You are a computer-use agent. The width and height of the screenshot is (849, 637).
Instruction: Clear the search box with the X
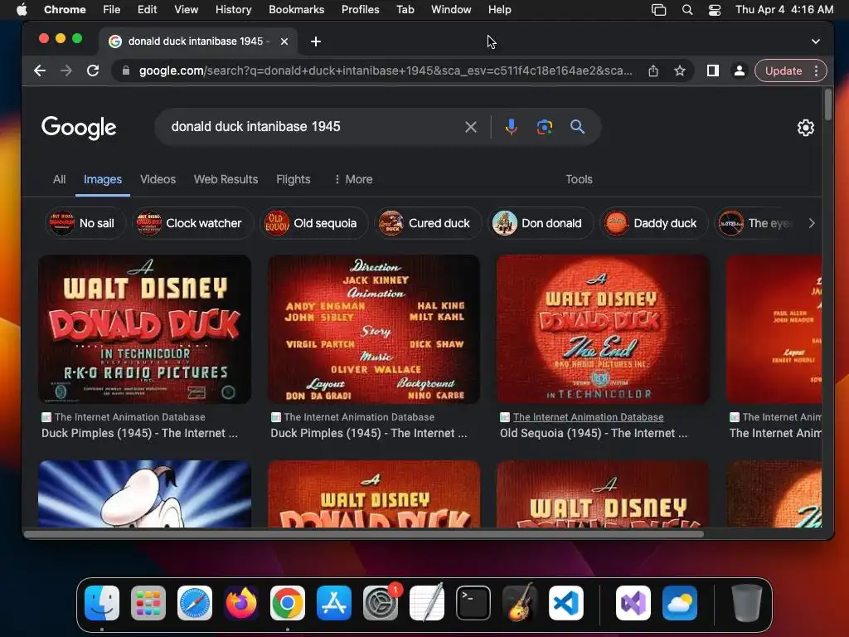click(x=471, y=127)
